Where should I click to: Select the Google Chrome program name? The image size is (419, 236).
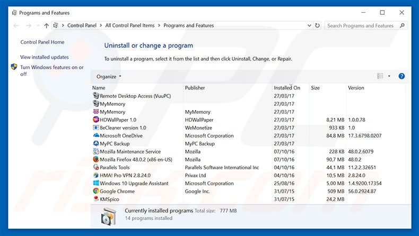(x=117, y=191)
